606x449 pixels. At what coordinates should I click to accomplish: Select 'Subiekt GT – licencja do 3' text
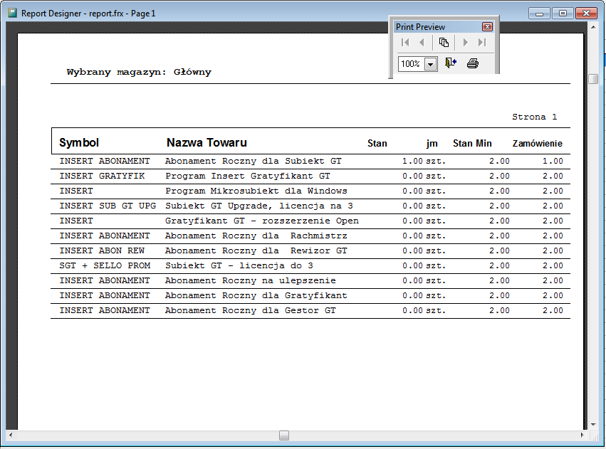(239, 265)
